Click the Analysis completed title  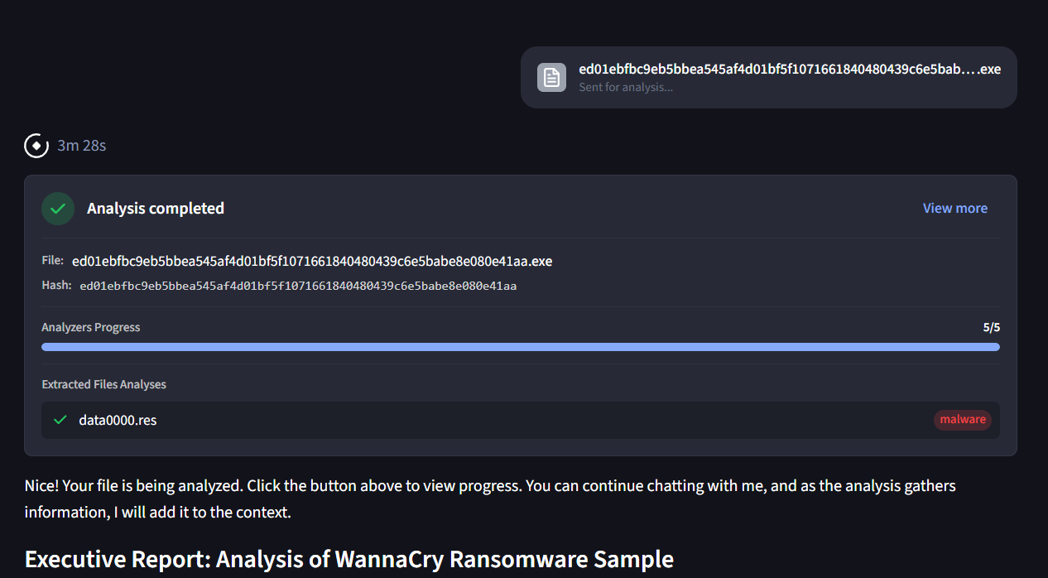[x=156, y=209]
